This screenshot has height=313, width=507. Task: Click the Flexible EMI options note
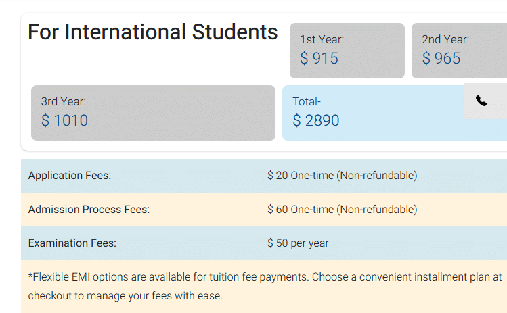pyautogui.click(x=264, y=286)
